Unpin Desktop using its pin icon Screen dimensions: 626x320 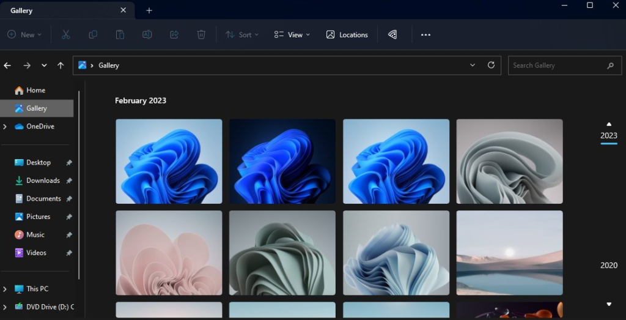click(x=69, y=163)
